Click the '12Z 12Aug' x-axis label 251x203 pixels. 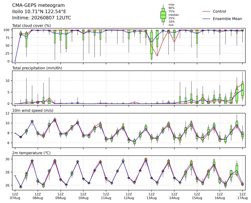point(129,196)
